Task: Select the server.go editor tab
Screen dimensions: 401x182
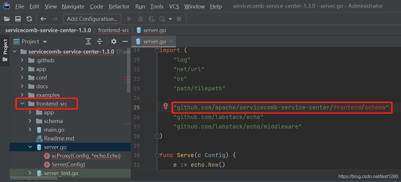Action: point(154,41)
